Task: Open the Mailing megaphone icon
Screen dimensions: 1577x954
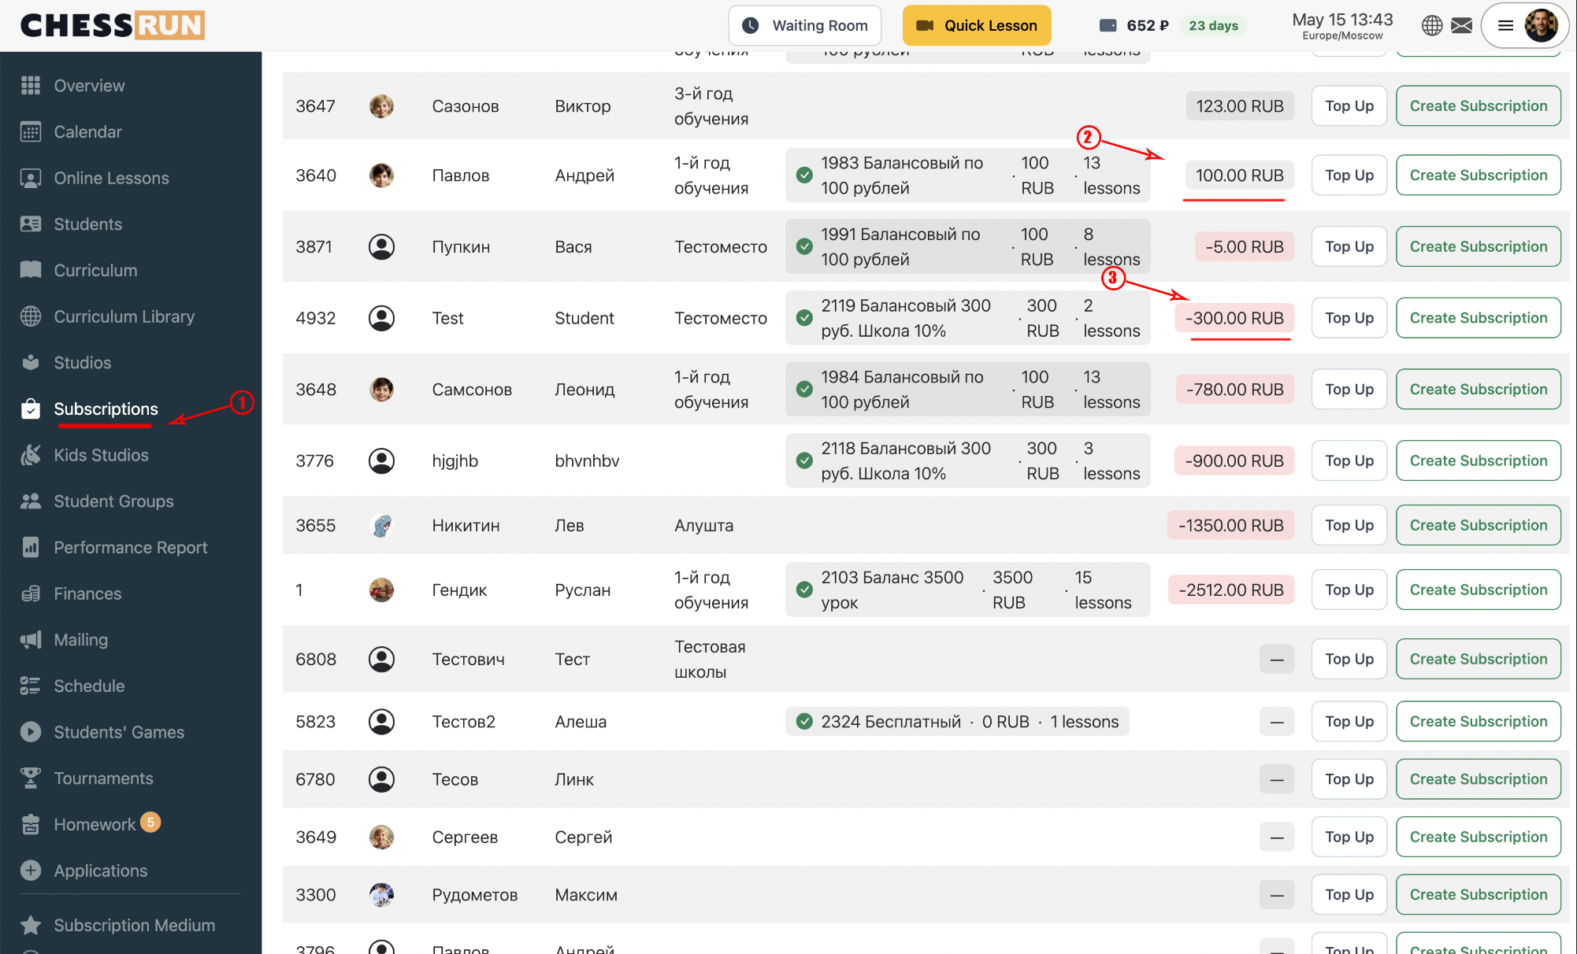Action: [x=31, y=639]
